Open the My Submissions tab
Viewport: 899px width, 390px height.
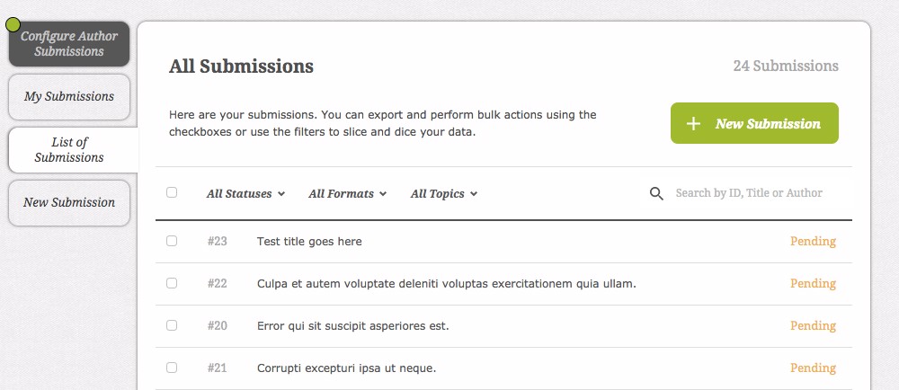click(x=69, y=96)
